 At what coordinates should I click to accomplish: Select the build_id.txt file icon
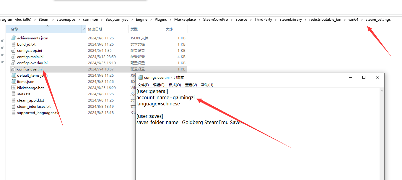pos(13,44)
